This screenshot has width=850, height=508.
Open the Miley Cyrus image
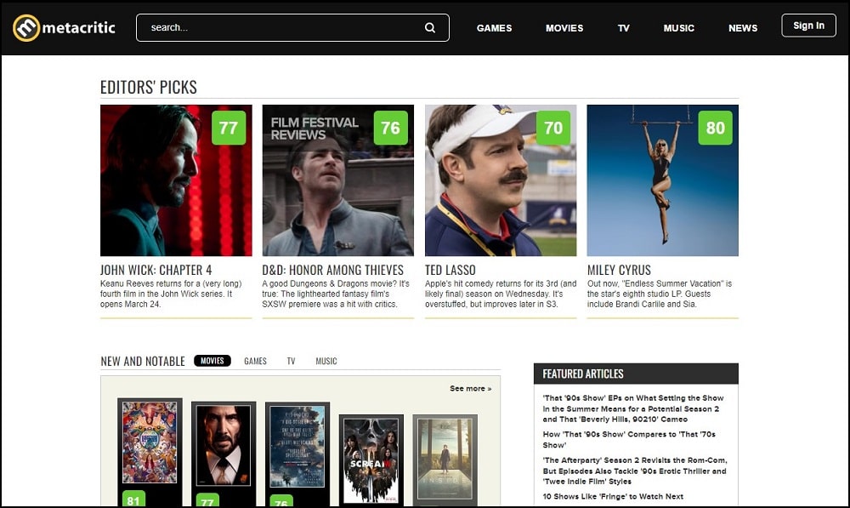(662, 180)
